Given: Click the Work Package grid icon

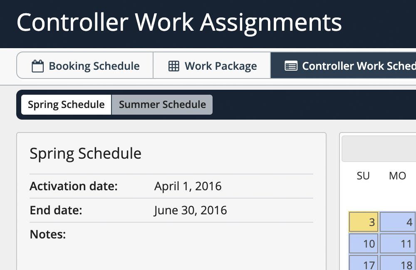Looking at the screenshot, I should (x=173, y=66).
